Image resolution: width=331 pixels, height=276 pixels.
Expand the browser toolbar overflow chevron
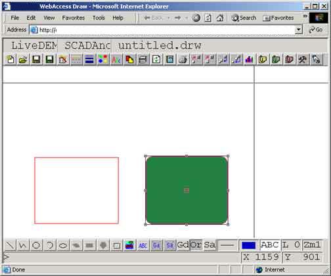click(x=305, y=16)
